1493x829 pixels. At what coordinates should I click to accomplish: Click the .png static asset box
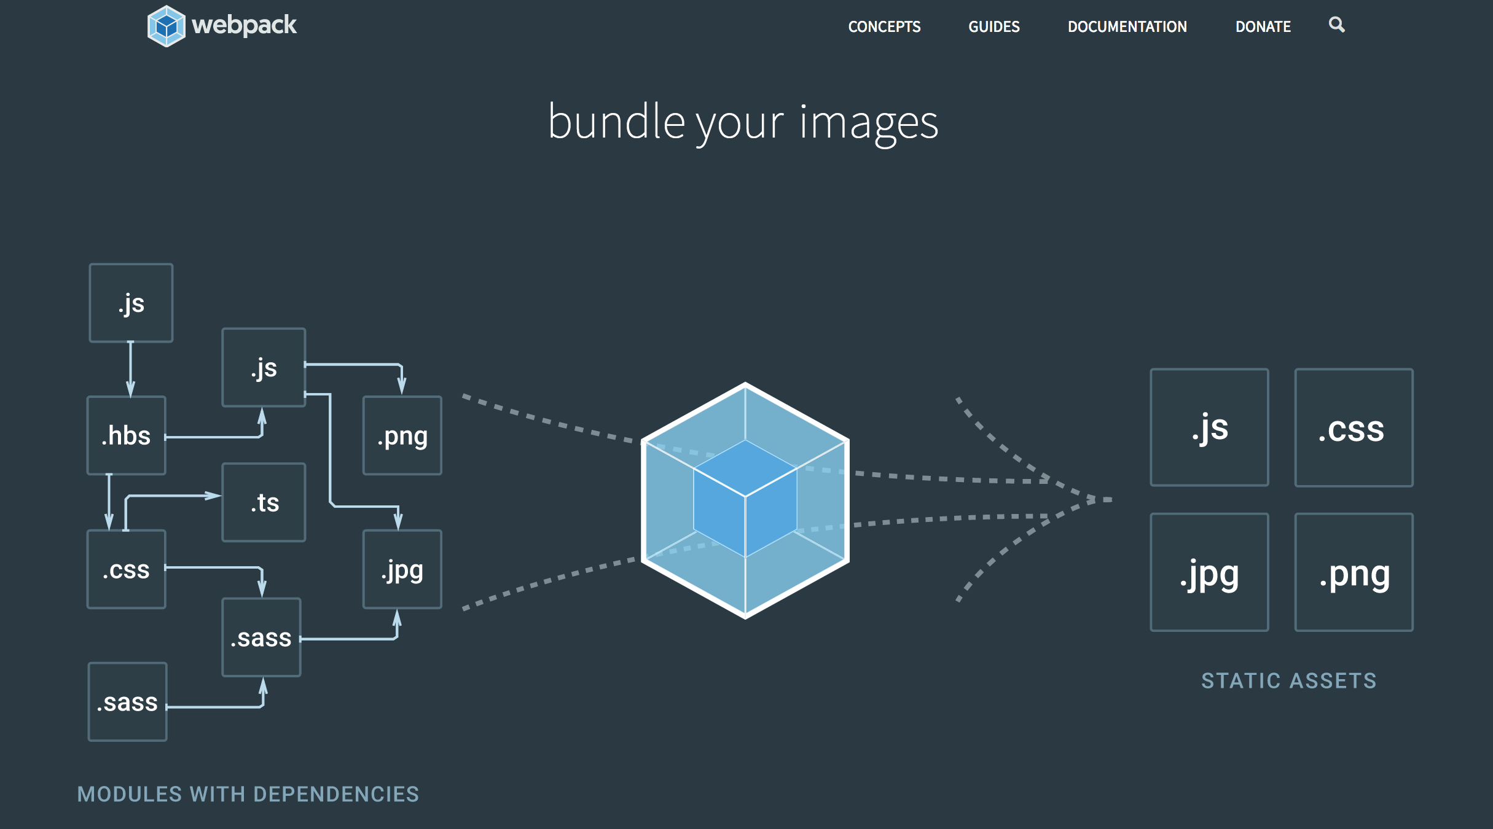coord(1354,573)
